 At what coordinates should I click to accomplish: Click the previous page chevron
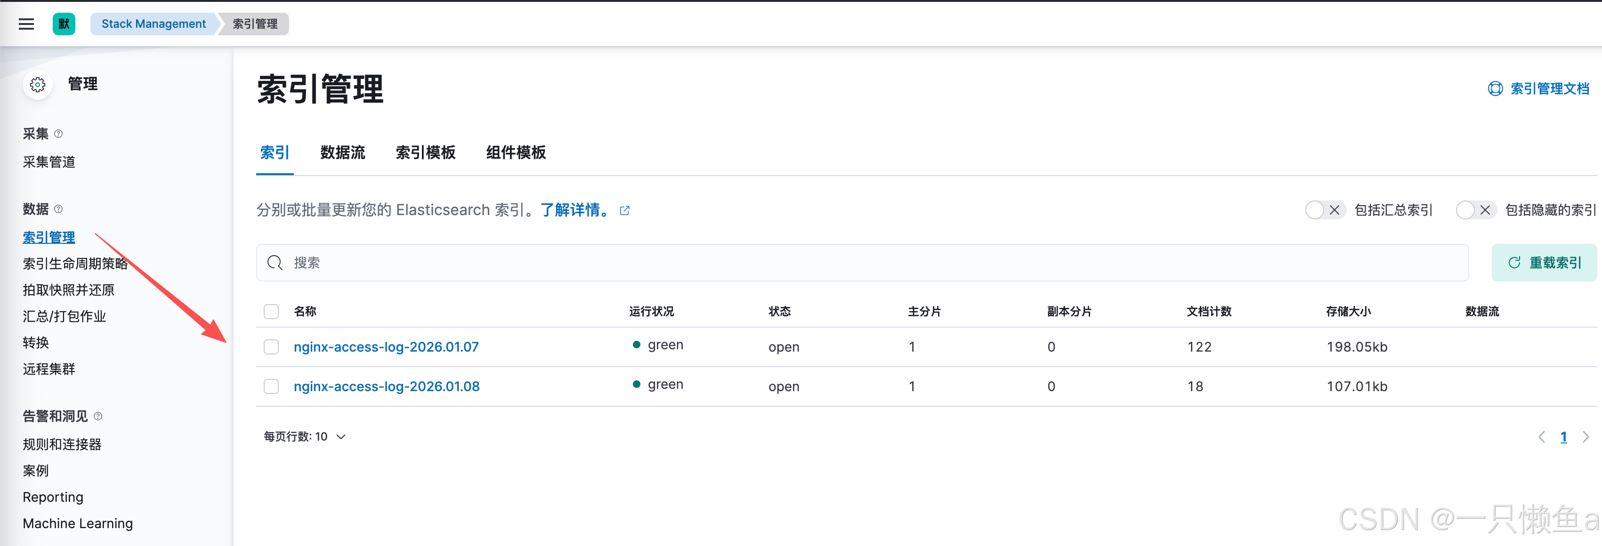[1541, 437]
